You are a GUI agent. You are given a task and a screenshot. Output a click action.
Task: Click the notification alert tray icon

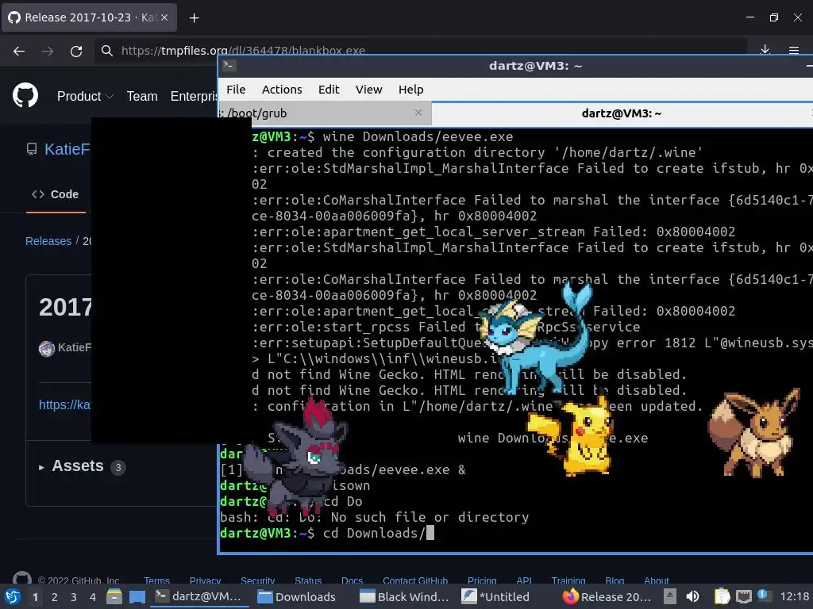[x=763, y=596]
